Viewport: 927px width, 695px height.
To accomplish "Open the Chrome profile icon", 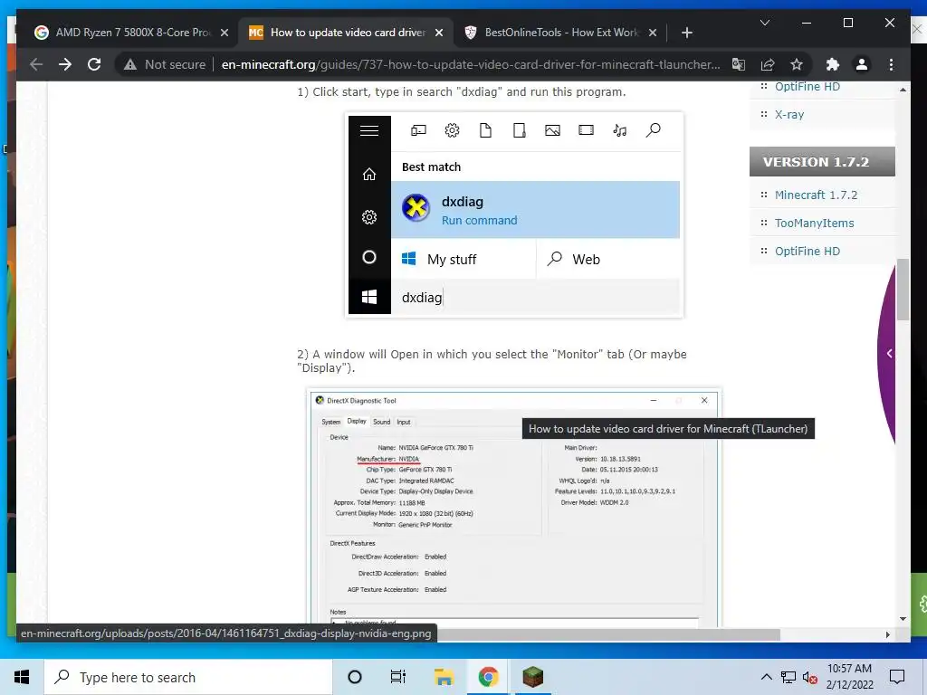I will (862, 64).
